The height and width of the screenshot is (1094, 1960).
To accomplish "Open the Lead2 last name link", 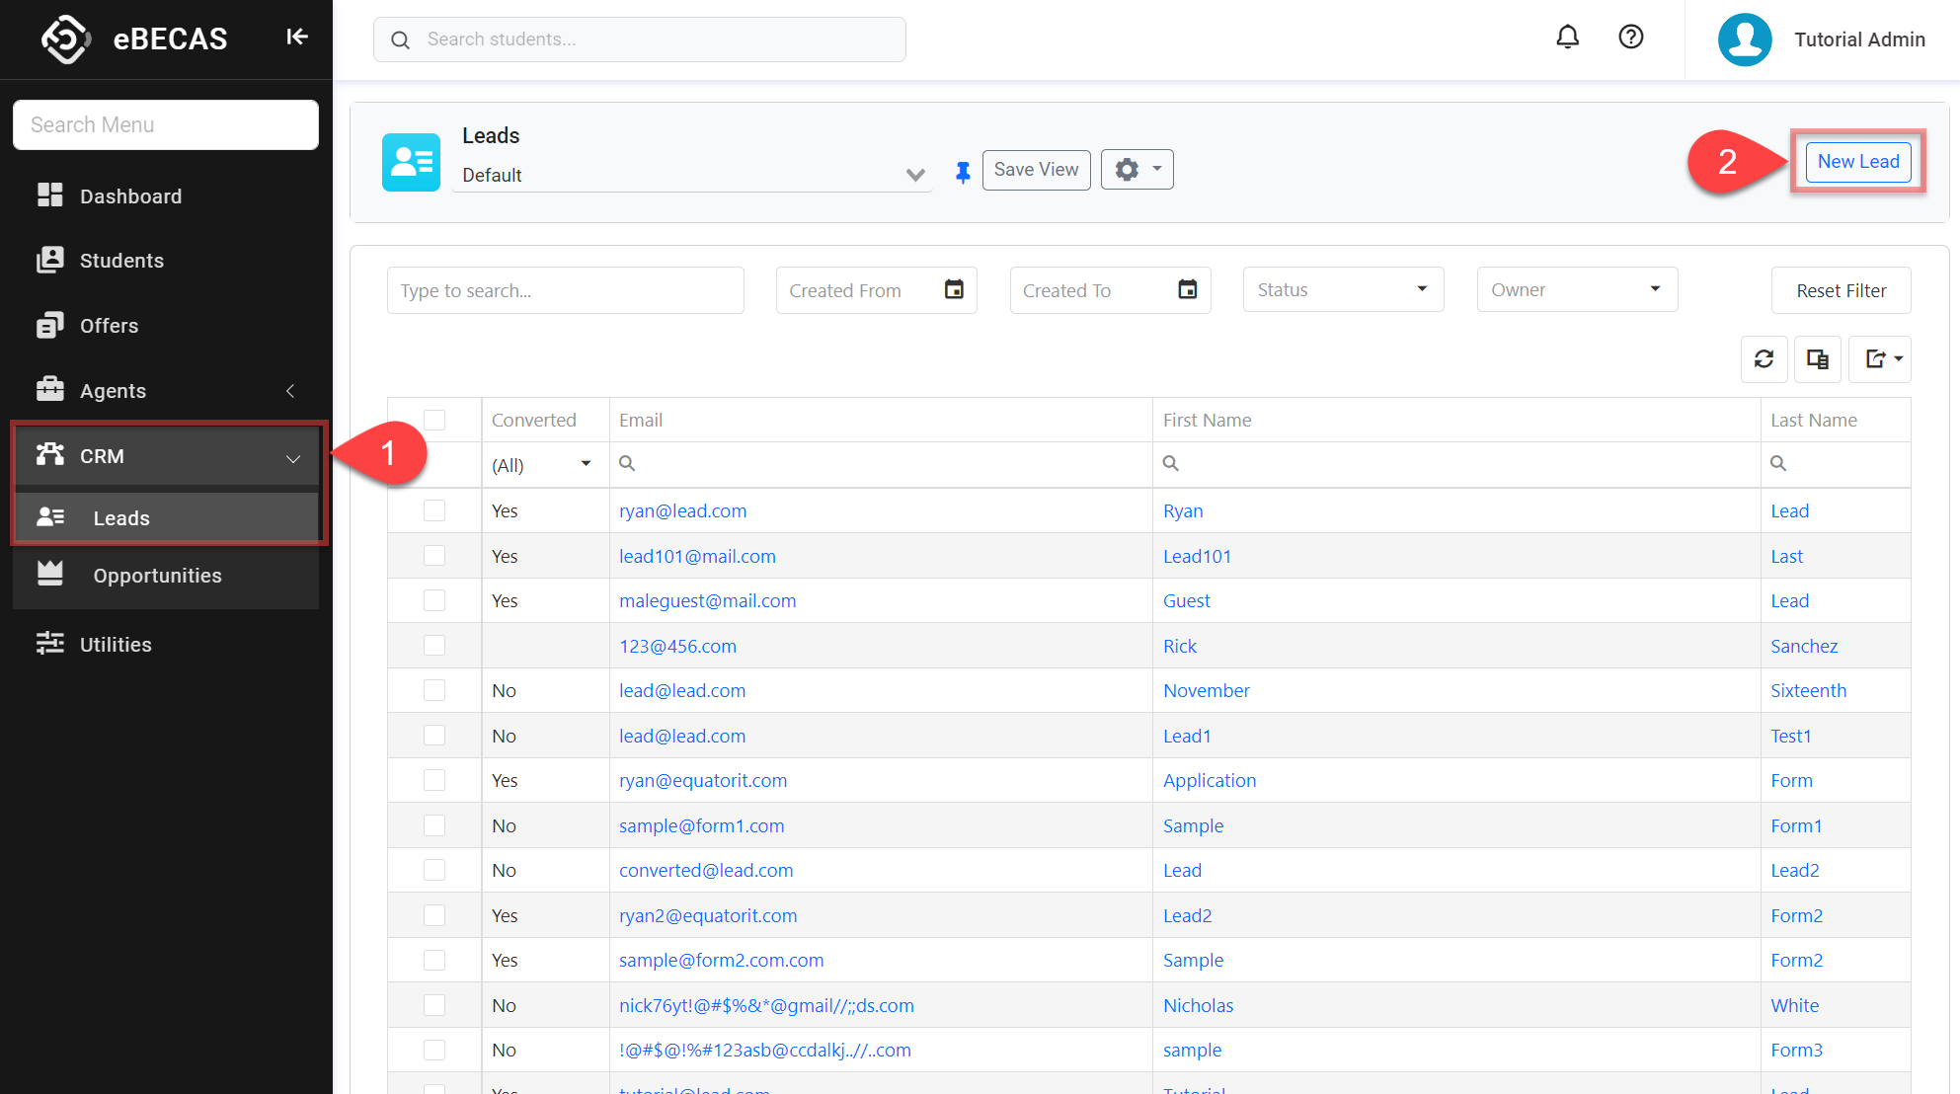I will tap(1794, 870).
